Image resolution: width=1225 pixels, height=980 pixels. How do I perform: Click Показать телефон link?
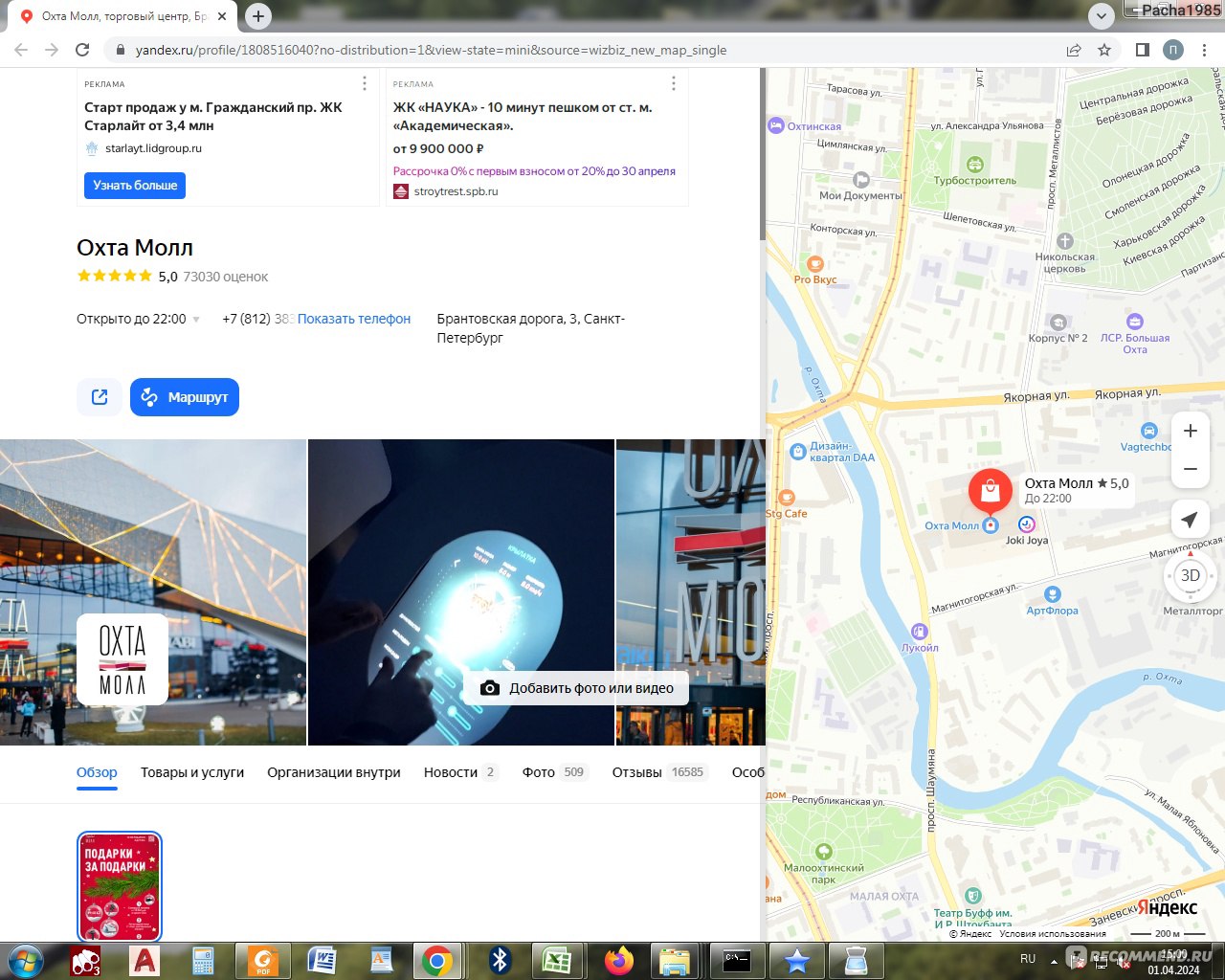tap(354, 319)
